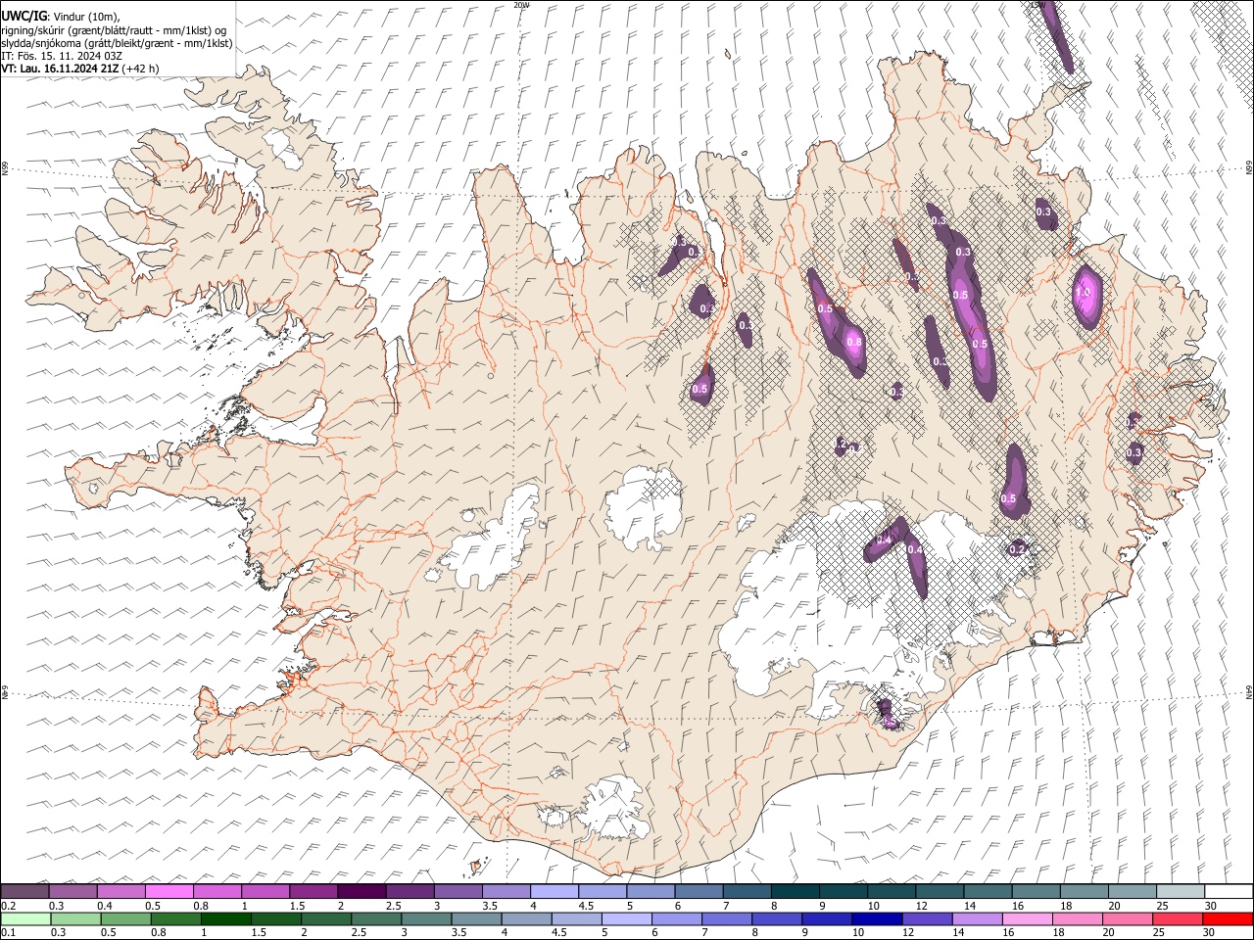1254x940 pixels.
Task: Click the '0.2' label under the purple legend
Action: [x=8, y=906]
